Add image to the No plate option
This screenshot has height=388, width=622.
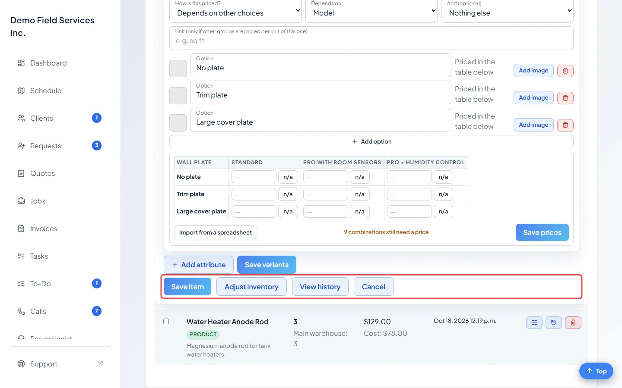533,71
